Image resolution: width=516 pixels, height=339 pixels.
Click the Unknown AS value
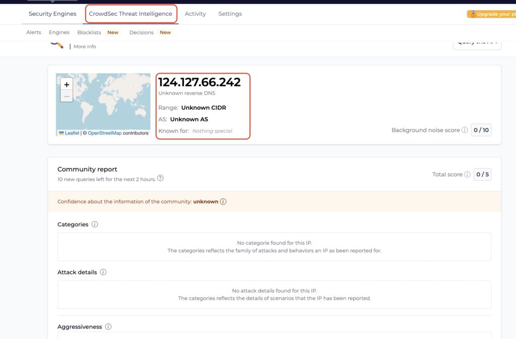click(189, 119)
